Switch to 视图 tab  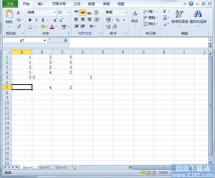pos(121,4)
